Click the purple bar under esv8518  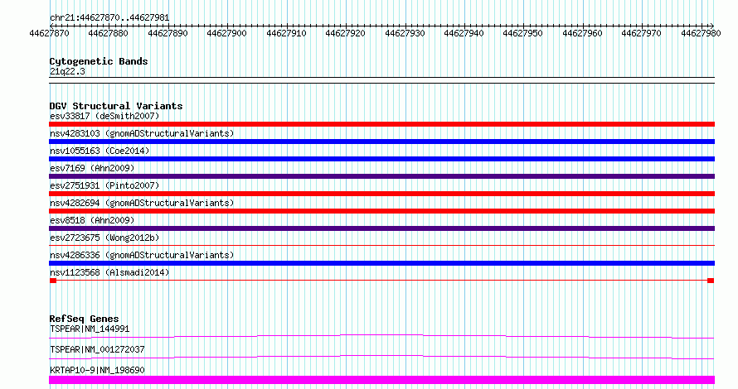[x=381, y=228]
